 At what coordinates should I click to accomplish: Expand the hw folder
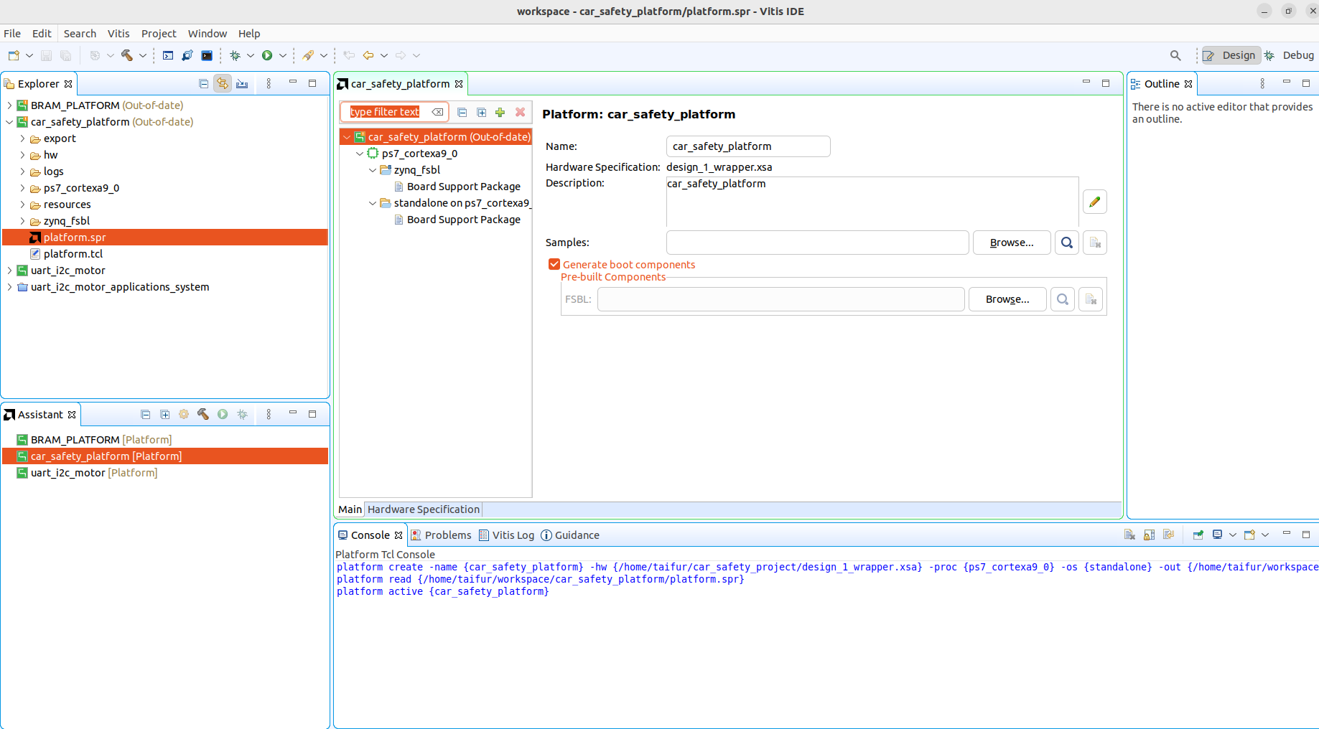point(22,155)
